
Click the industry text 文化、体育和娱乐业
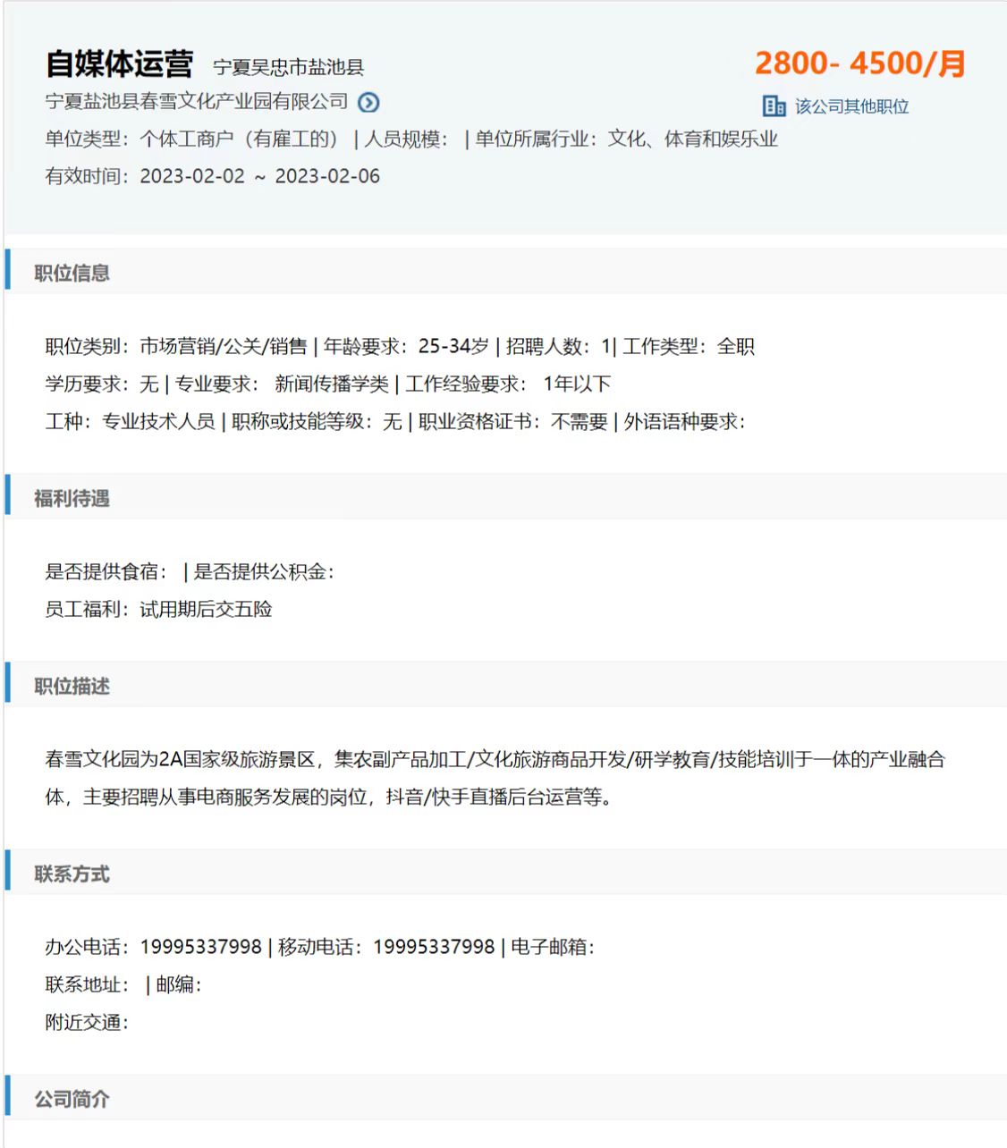tap(693, 139)
